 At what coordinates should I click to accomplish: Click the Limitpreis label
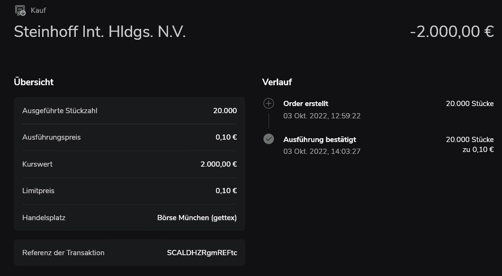[x=38, y=191]
